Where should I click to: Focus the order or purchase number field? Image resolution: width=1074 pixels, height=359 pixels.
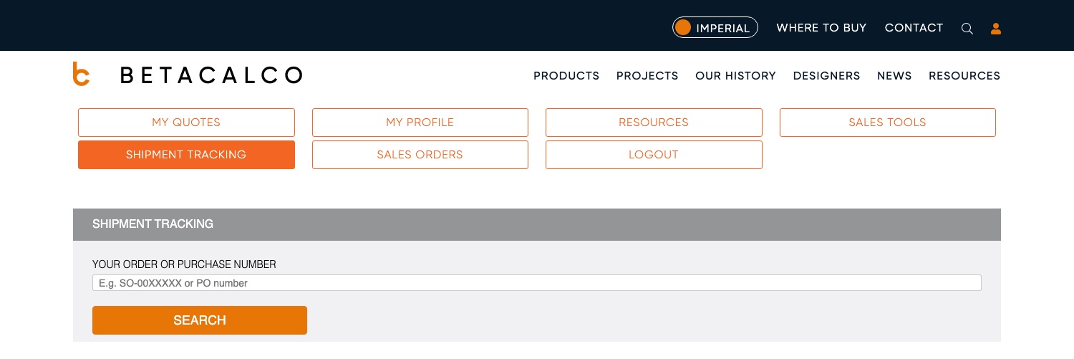[537, 283]
